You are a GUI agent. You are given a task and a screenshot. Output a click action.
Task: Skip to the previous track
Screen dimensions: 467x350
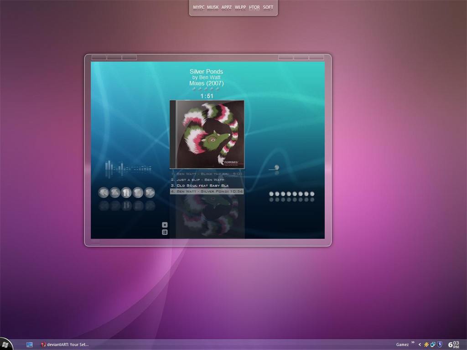[104, 193]
